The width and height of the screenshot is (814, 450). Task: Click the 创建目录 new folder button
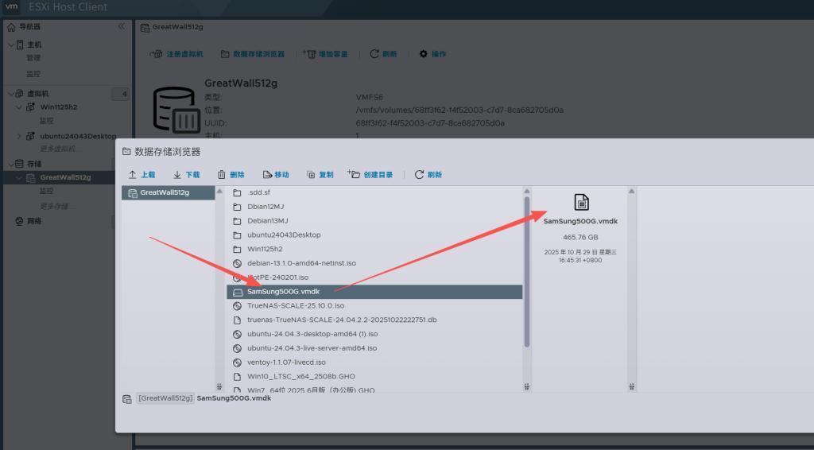[370, 175]
